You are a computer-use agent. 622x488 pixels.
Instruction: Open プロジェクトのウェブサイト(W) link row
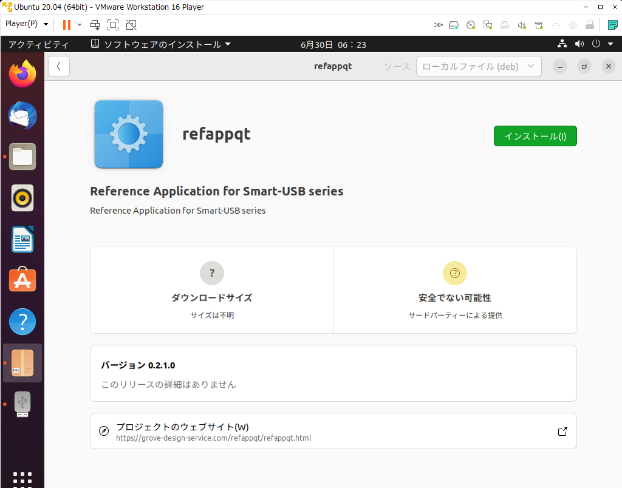(x=333, y=431)
